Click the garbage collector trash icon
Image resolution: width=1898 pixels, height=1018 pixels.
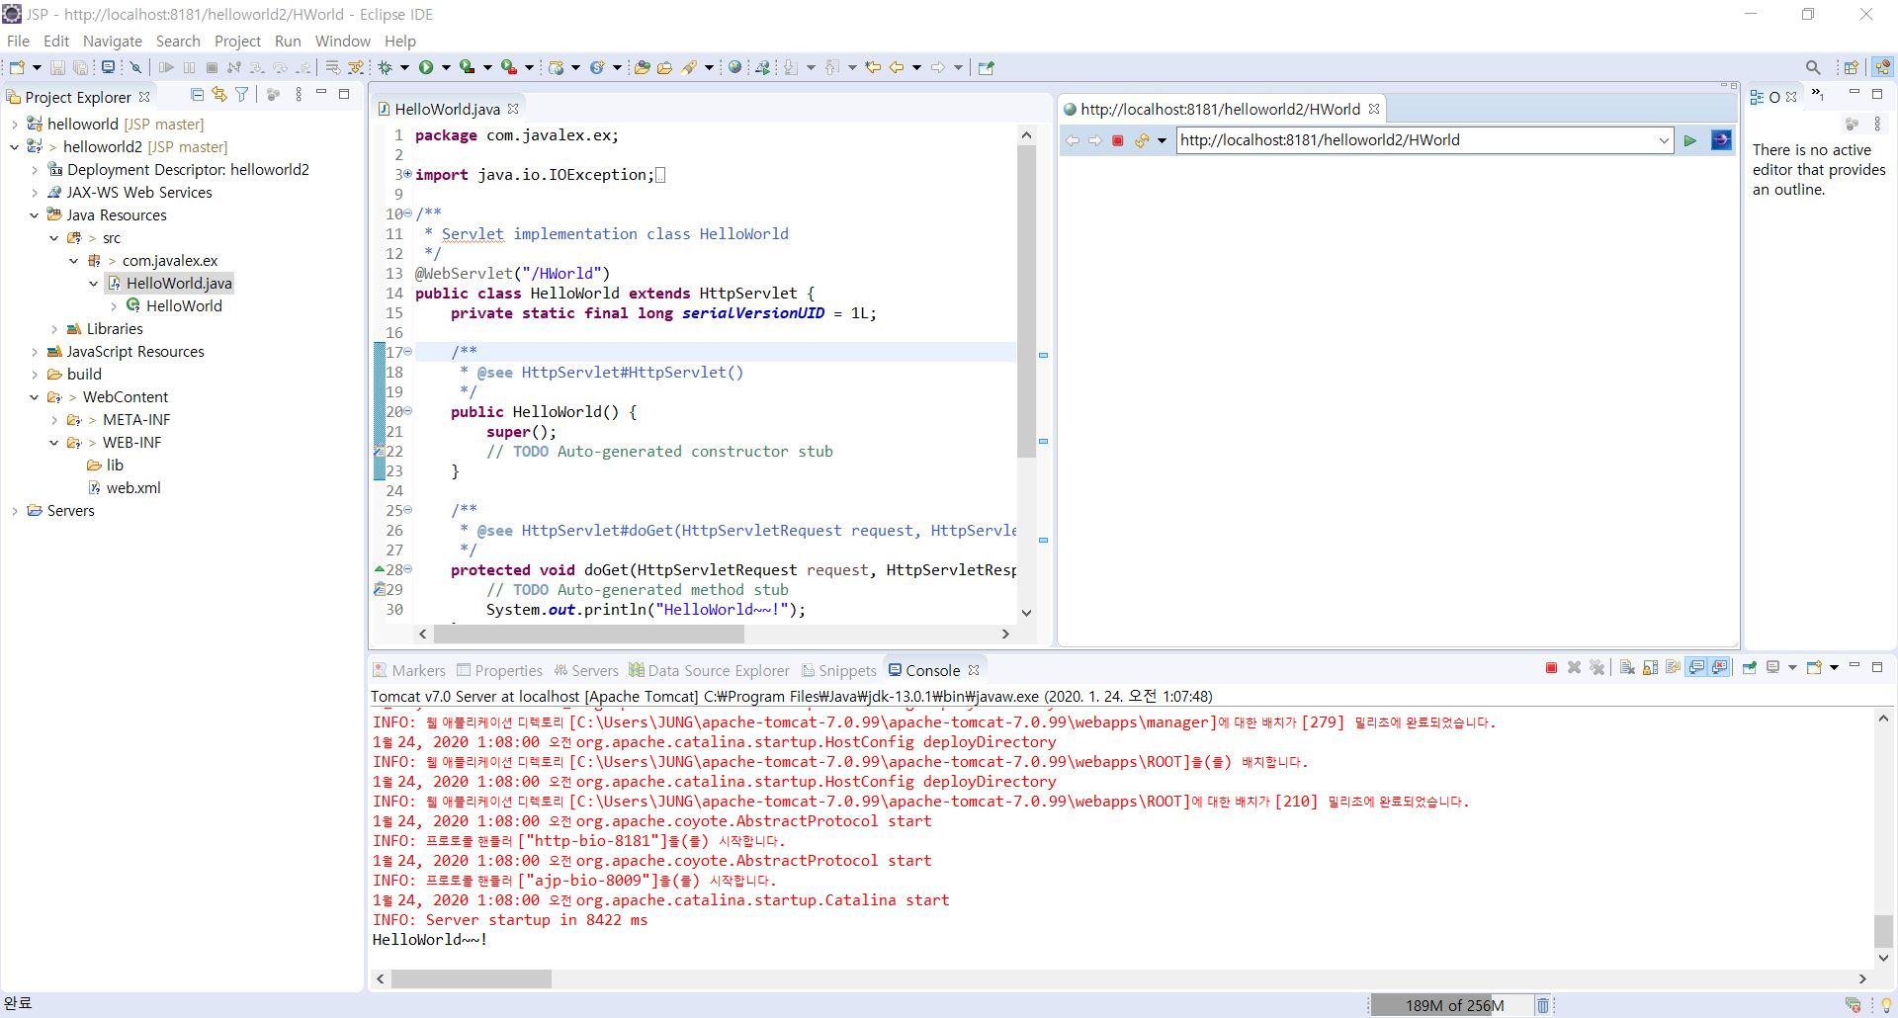pos(1542,1005)
